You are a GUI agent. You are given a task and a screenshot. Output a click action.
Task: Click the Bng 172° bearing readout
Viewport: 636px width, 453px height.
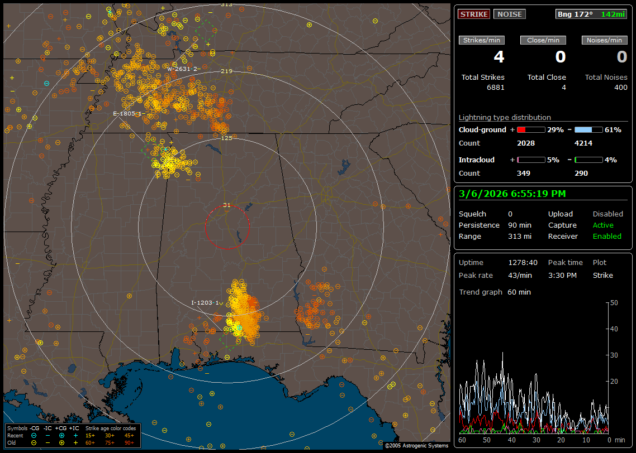pyautogui.click(x=575, y=14)
